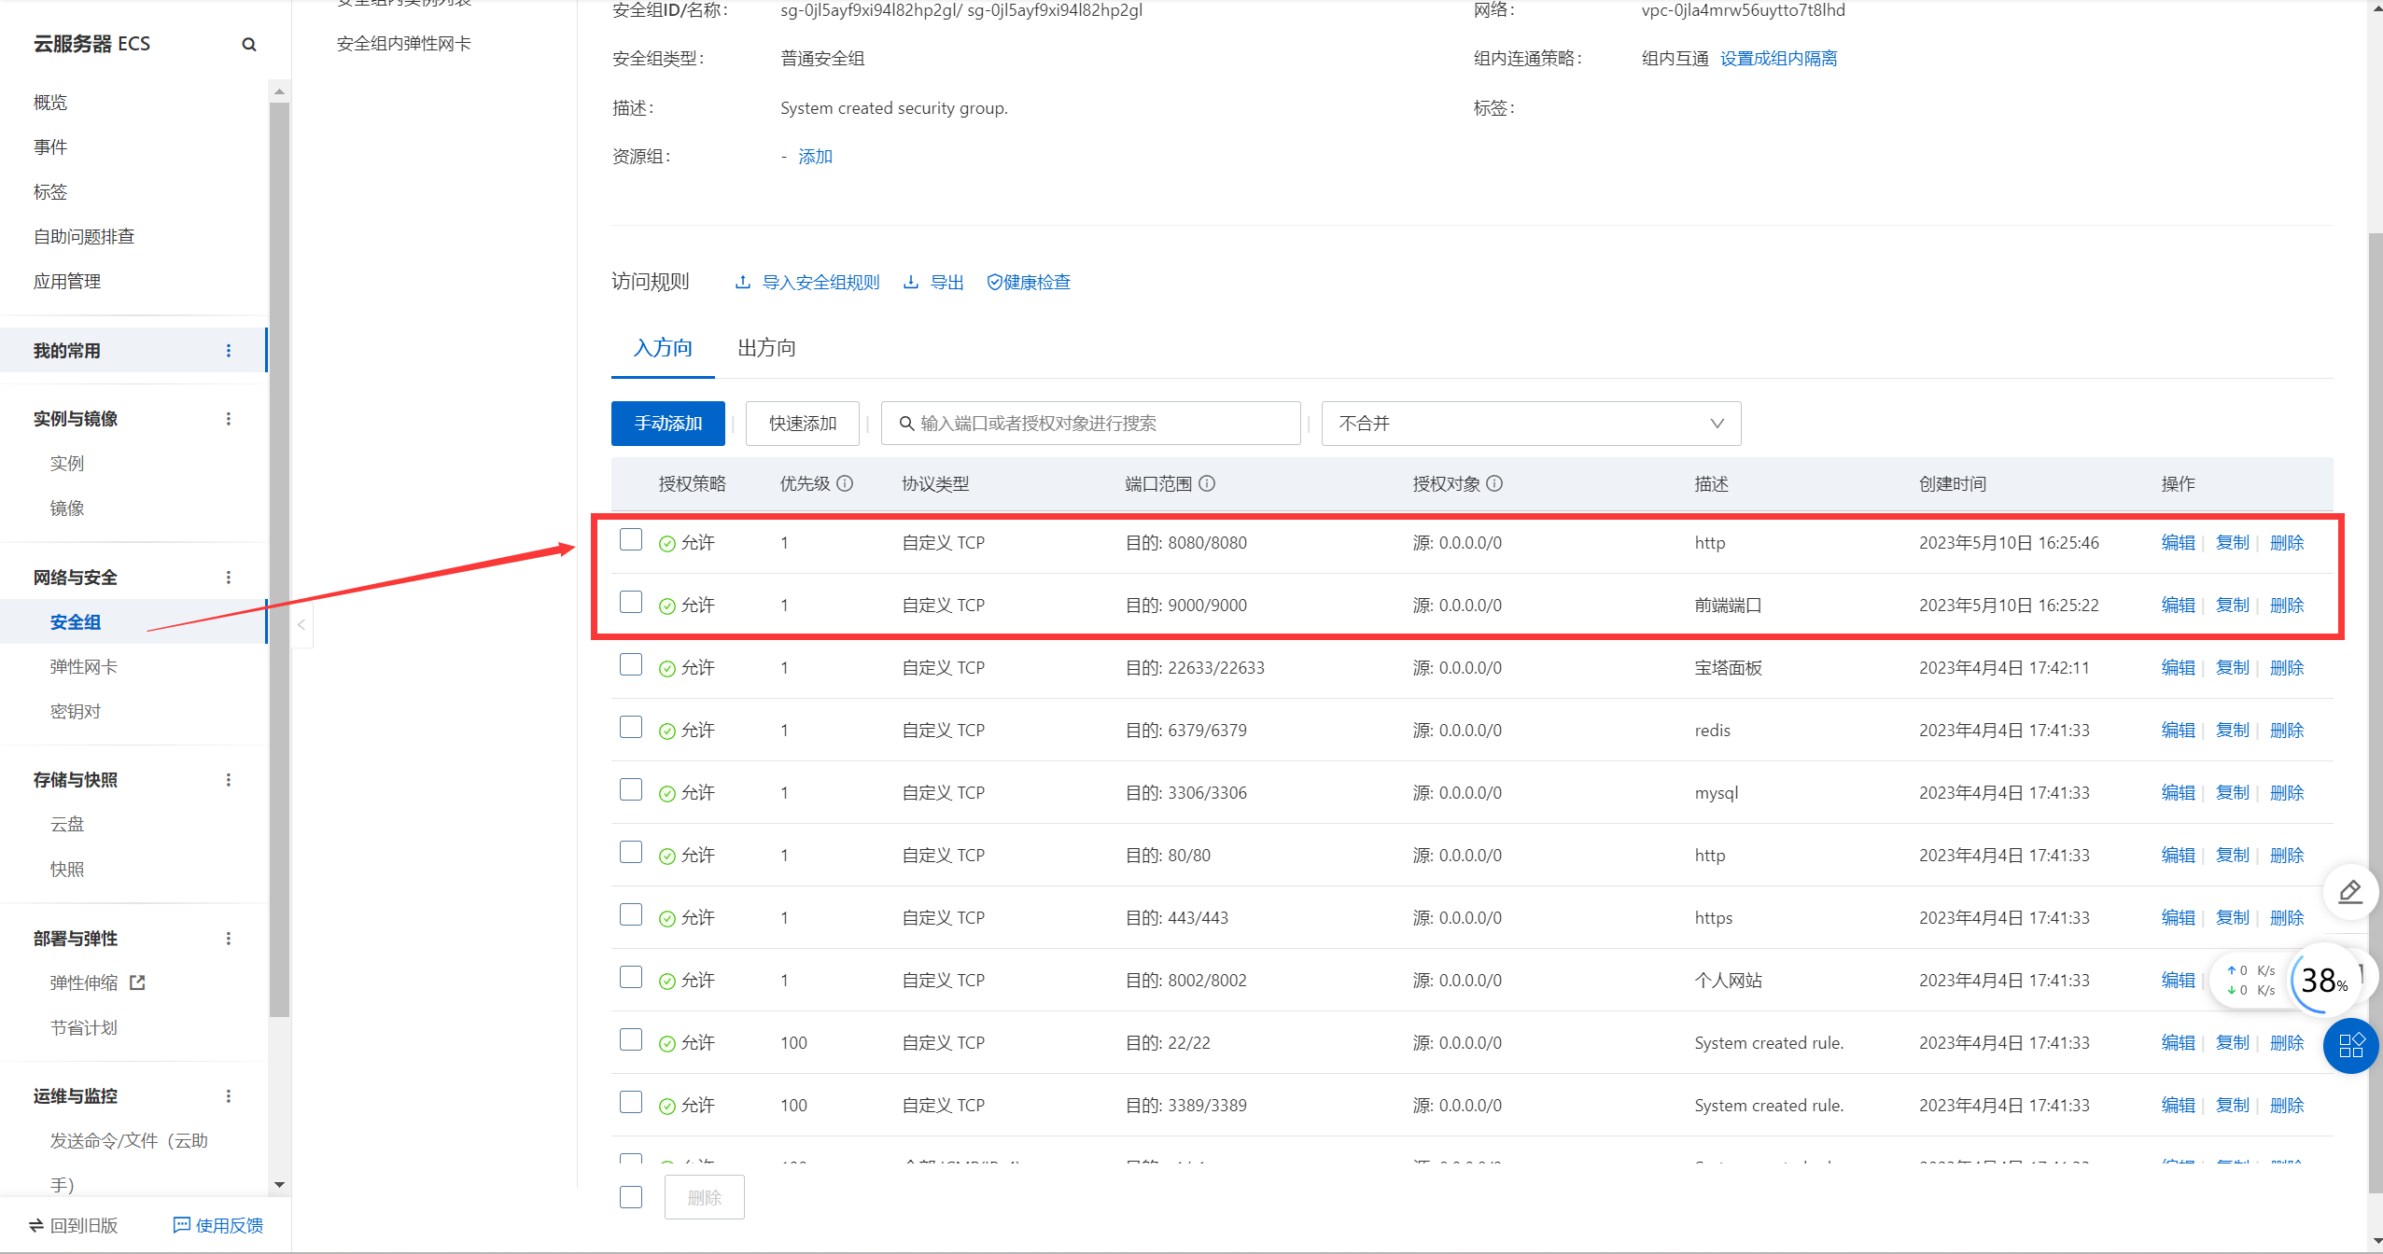2383x1254 pixels.
Task: Click the 快速添加 button
Action: click(x=803, y=424)
